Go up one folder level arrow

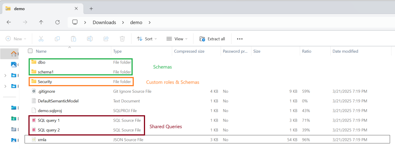coord(41,22)
